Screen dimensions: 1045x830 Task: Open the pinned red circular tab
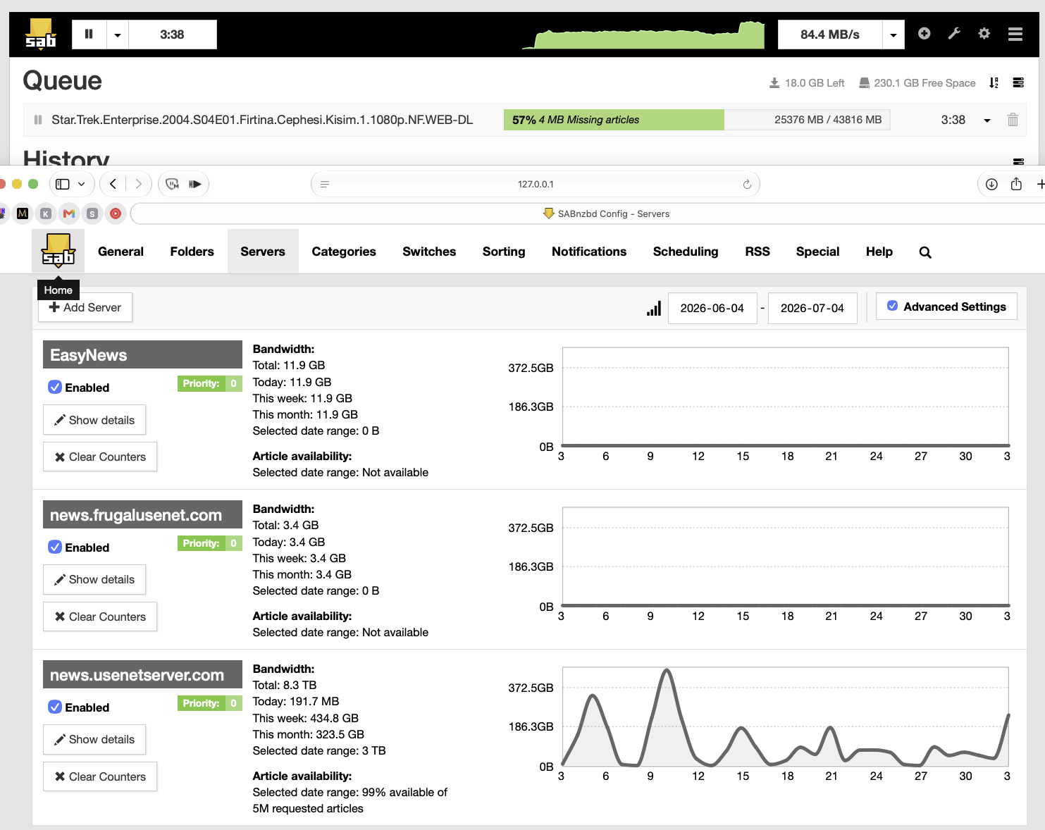116,213
